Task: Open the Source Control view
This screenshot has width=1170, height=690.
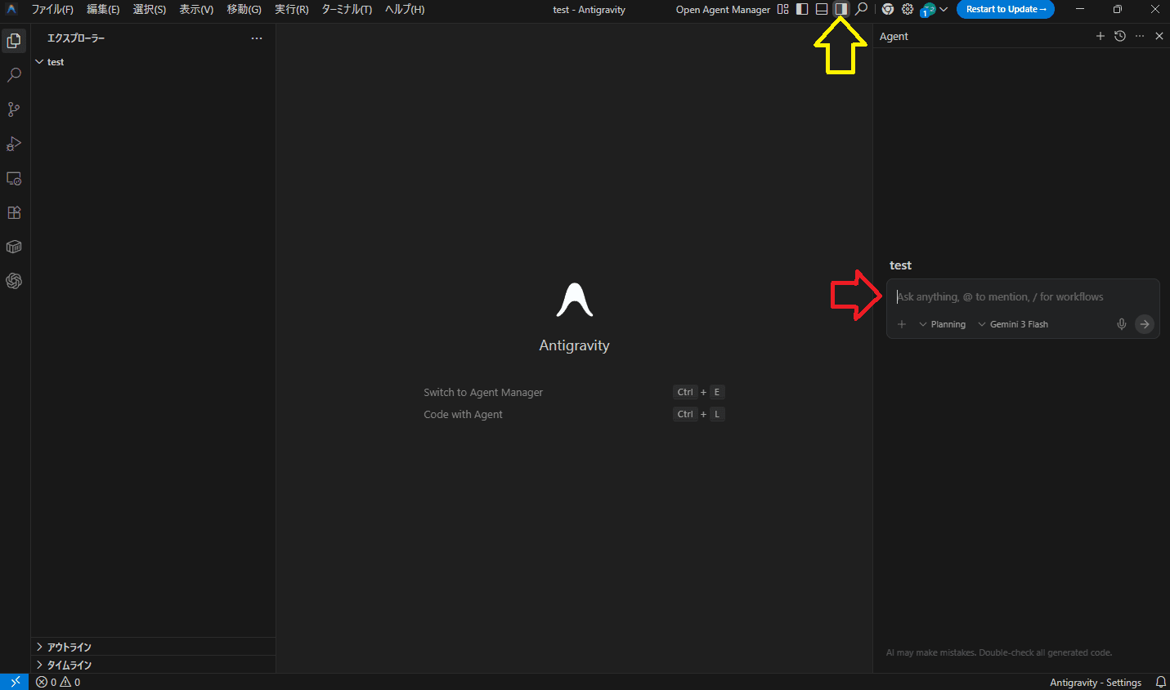Action: point(14,109)
